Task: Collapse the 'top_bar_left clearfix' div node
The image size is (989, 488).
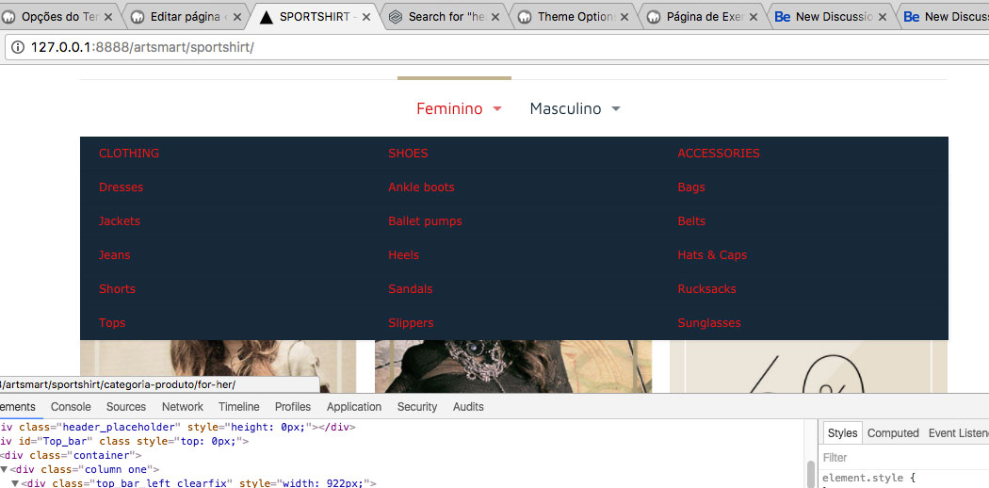Action: click(x=15, y=483)
